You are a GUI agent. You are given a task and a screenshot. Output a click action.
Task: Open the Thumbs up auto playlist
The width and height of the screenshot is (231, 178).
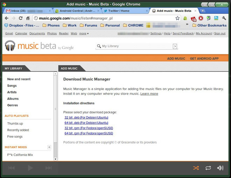[x=15, y=124]
